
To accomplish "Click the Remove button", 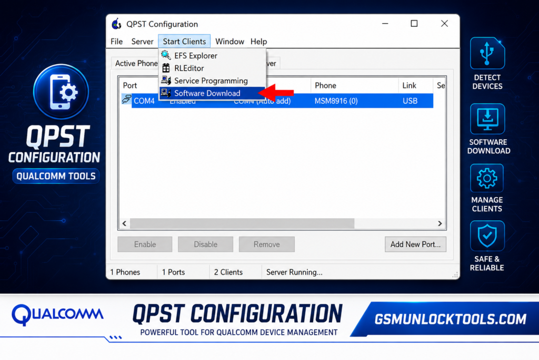I will [267, 245].
